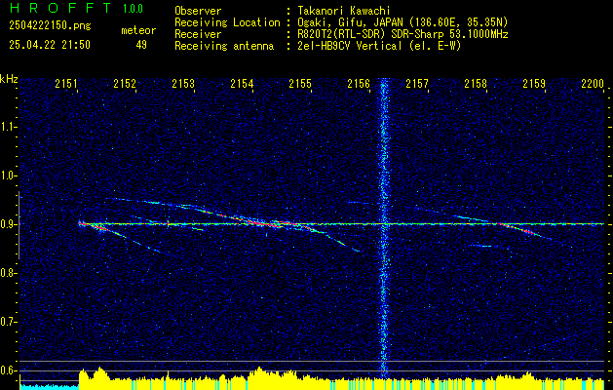Click the 1.0 kHz frequency label
The width and height of the screenshot is (613, 390).
8,175
